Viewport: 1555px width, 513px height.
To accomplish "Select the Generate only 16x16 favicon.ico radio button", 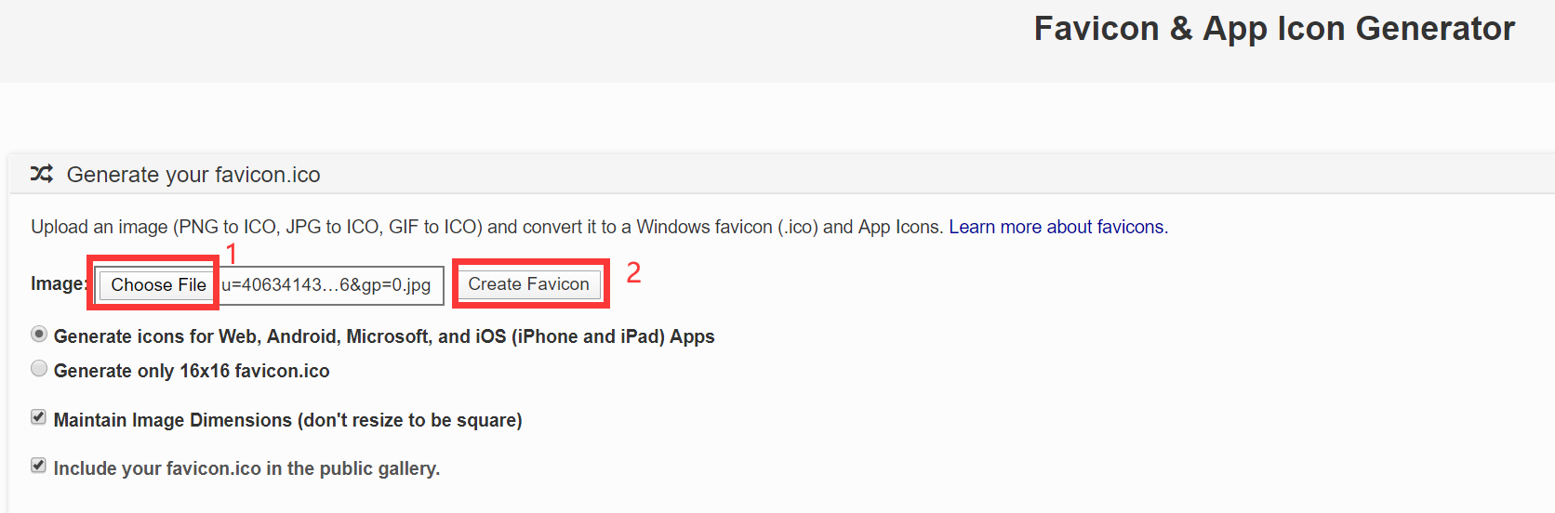I will click(39, 368).
